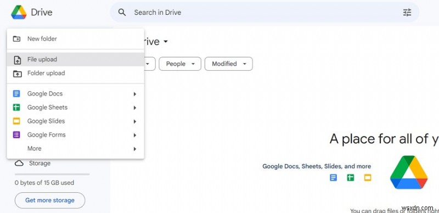Click the search magnifier icon
Viewport: 439px width, 213px height.
point(122,12)
